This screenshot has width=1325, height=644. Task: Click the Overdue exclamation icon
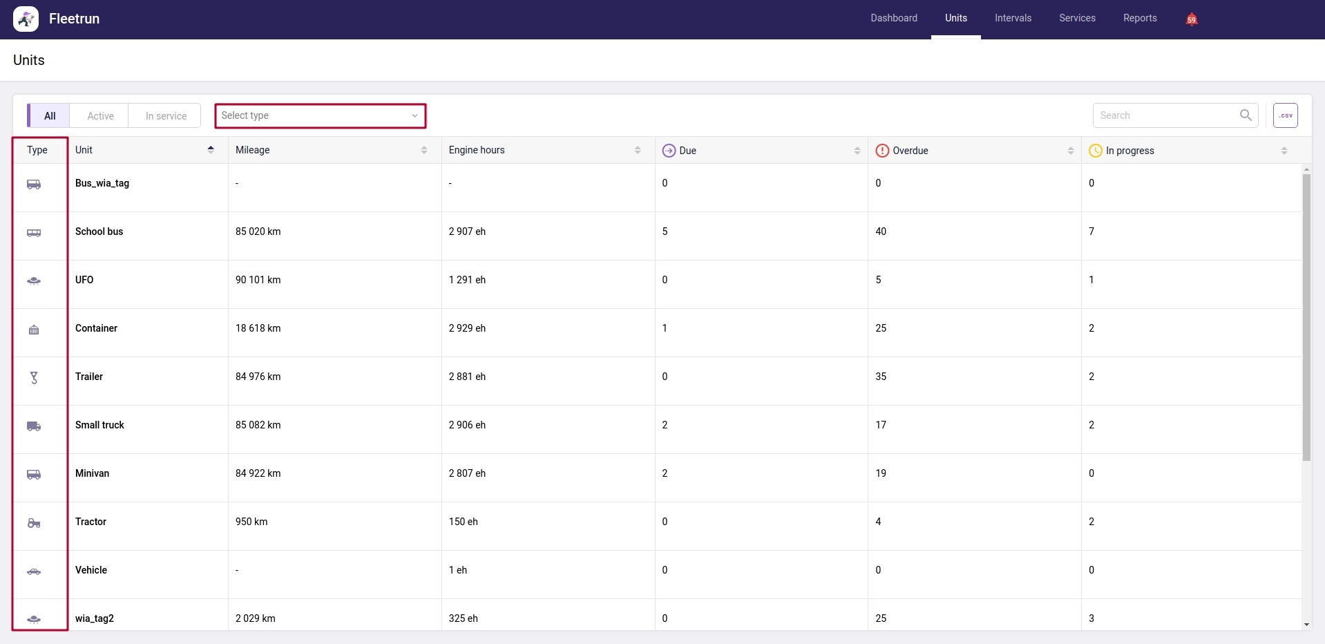pos(882,150)
